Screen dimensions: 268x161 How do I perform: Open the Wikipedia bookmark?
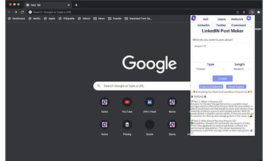pos(66,19)
